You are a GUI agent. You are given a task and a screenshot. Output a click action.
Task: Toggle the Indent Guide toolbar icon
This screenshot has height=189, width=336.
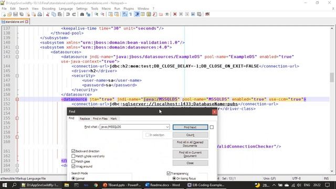(x=137, y=14)
